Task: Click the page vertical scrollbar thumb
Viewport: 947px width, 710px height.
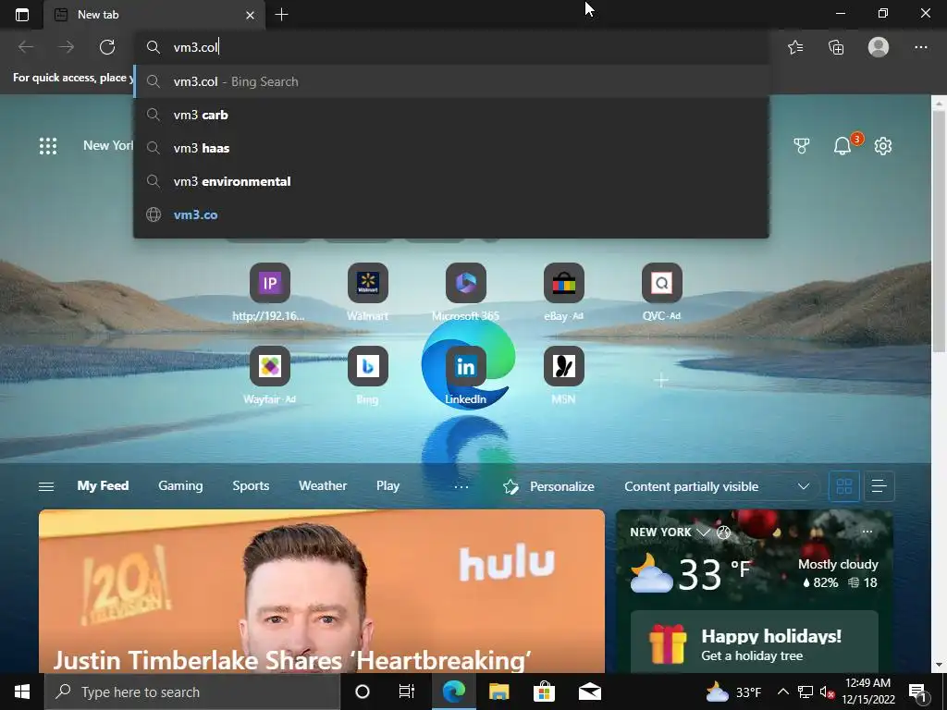Action: (x=939, y=231)
